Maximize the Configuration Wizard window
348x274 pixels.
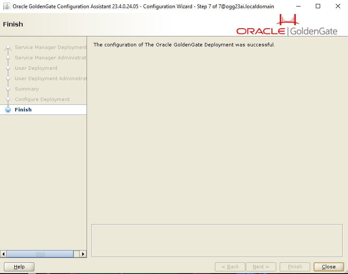pyautogui.click(x=318, y=6)
